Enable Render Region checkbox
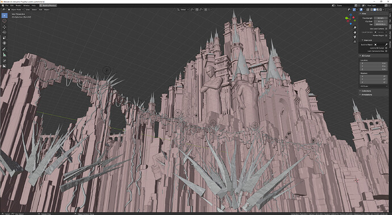This screenshot has height=215, width=392. (386, 36)
